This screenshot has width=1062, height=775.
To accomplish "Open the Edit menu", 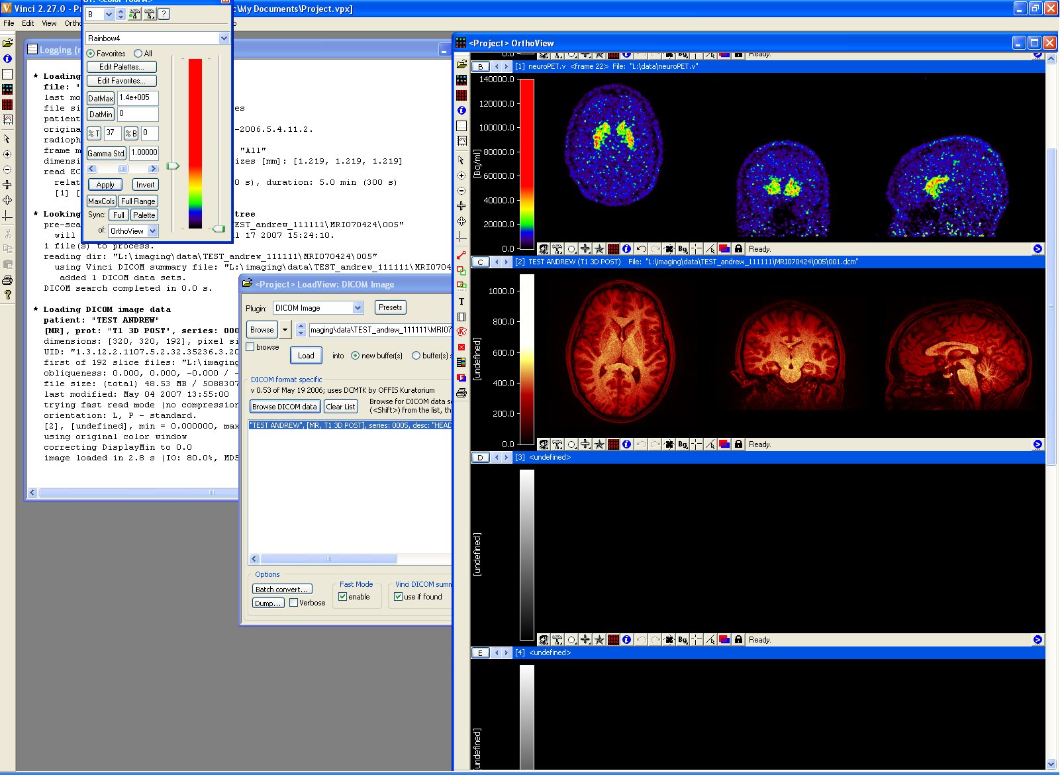I will point(28,23).
